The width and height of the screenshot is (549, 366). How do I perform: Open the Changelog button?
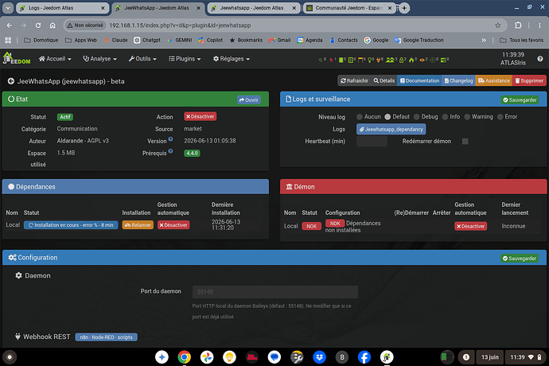(458, 80)
